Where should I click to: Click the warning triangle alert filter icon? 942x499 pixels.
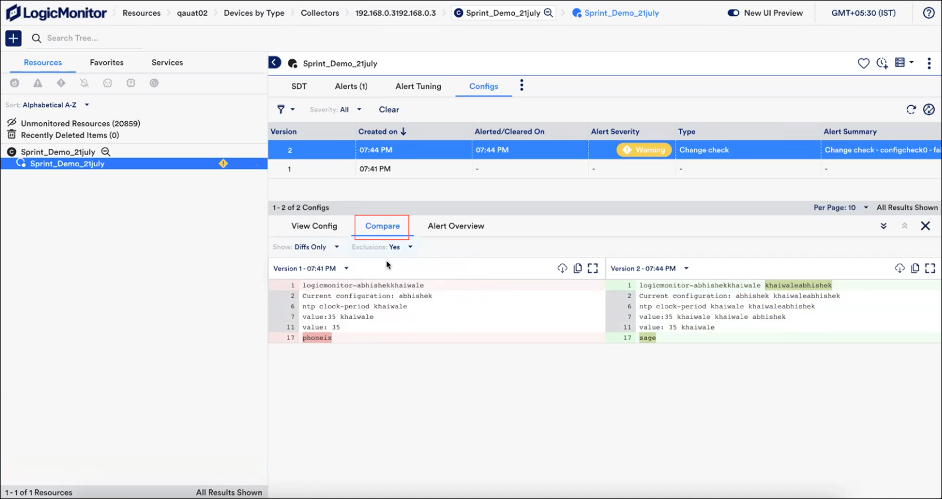click(38, 83)
